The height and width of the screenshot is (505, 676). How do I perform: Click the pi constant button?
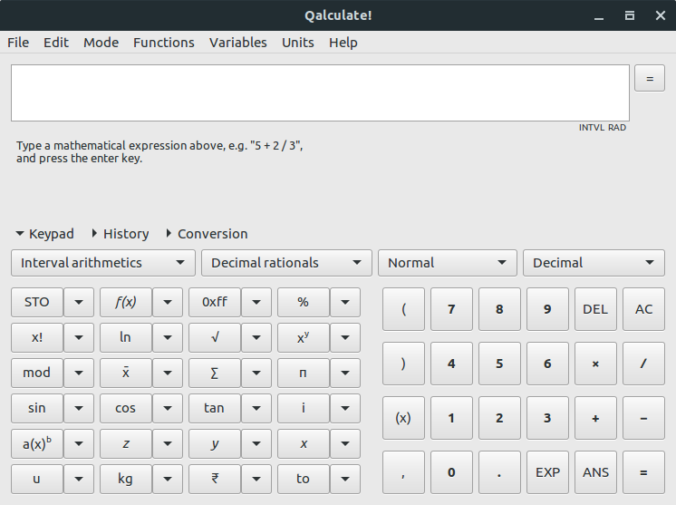304,373
